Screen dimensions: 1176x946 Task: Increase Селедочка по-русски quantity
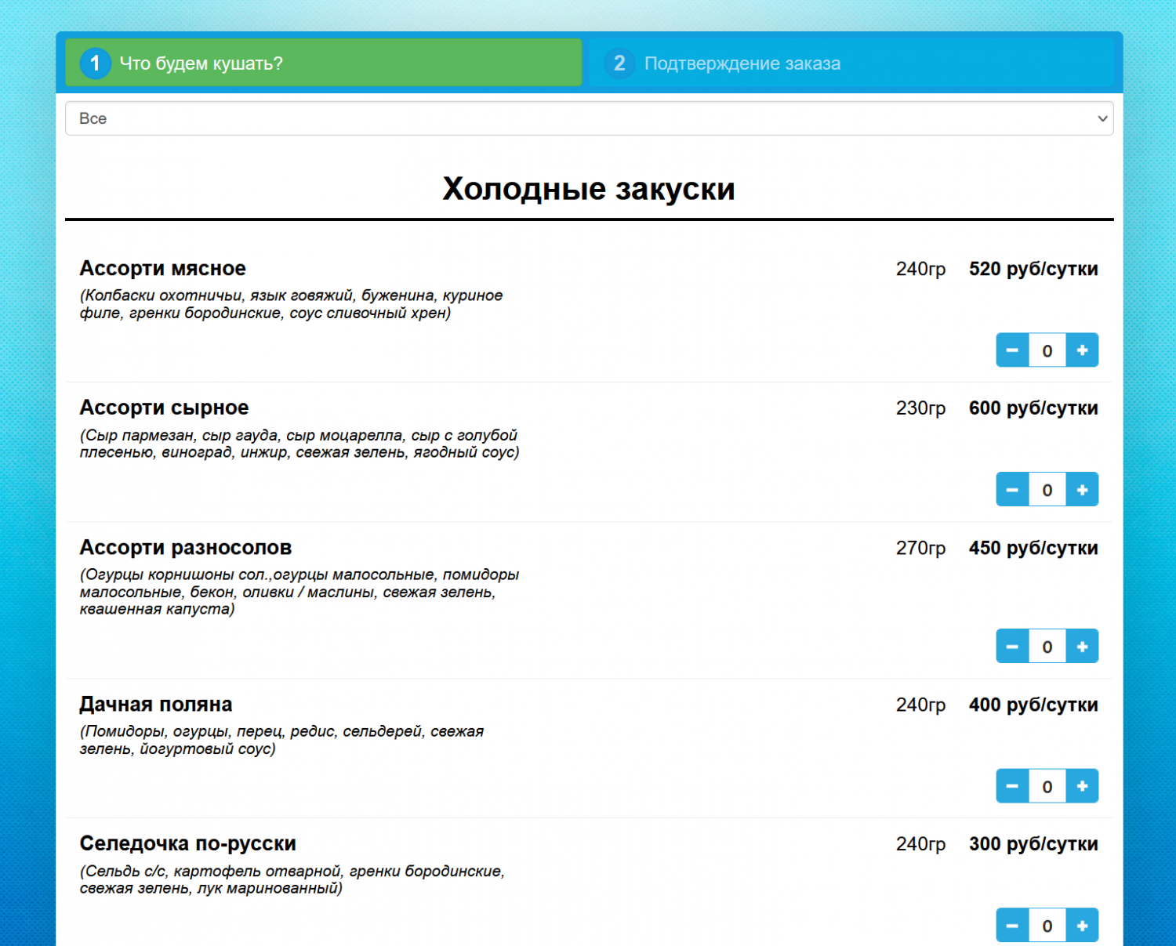tap(1082, 926)
